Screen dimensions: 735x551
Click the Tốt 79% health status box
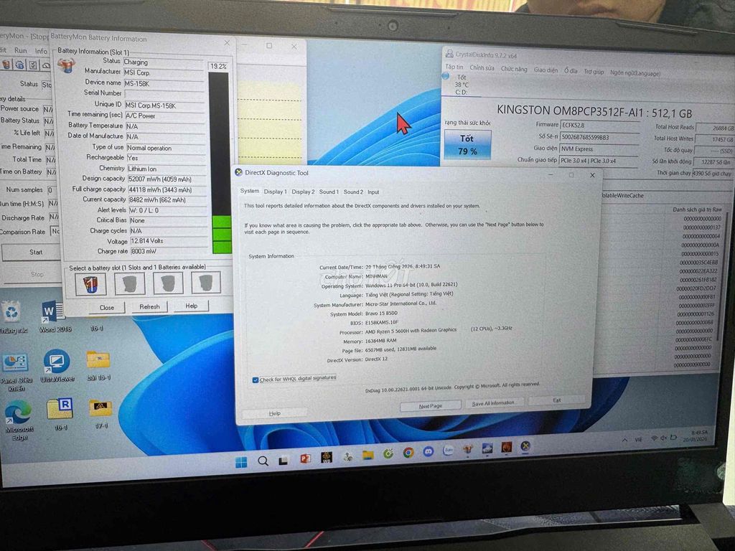click(467, 144)
